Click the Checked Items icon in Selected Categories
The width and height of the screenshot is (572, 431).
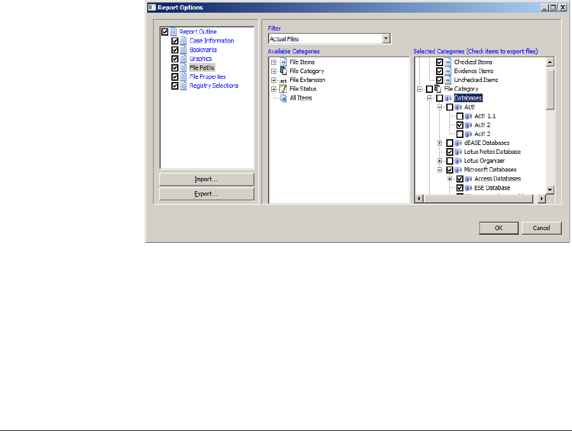[x=448, y=62]
